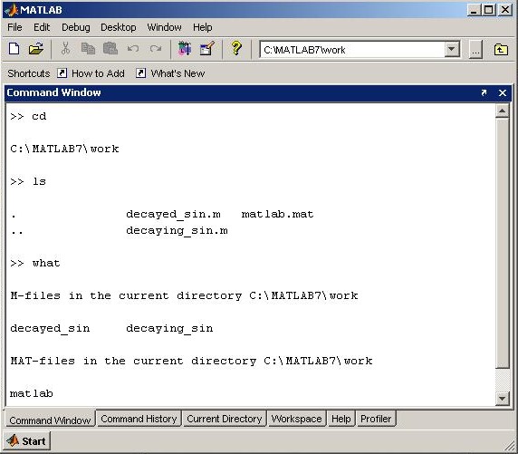The width and height of the screenshot is (518, 454).
Task: Click the Redo arrow icon
Action: (155, 49)
